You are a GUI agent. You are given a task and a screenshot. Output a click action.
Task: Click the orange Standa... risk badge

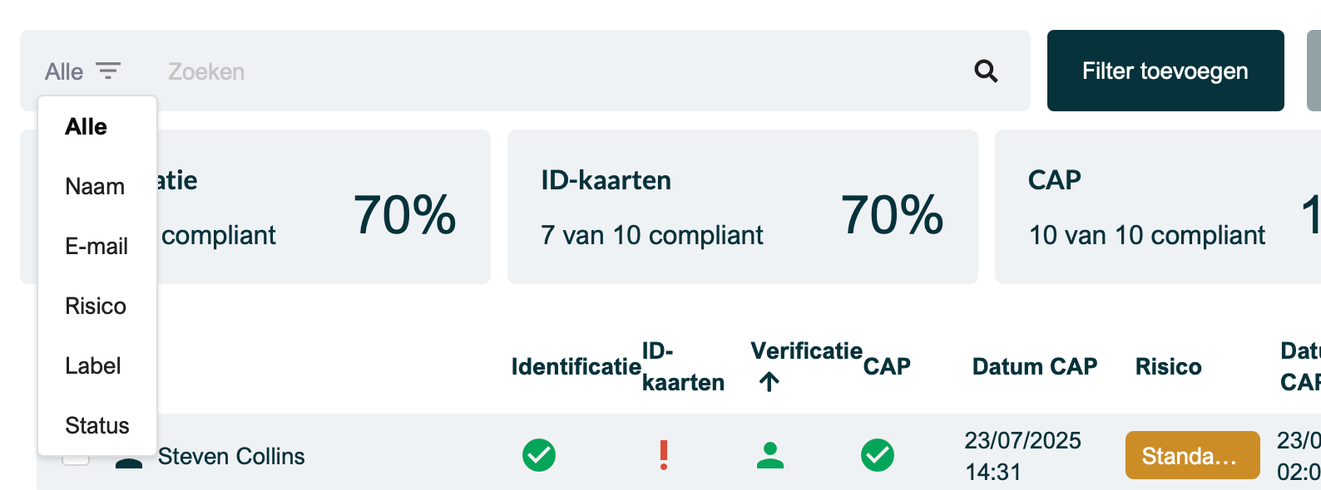(x=1192, y=455)
